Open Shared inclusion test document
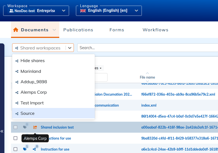 tap(57, 127)
